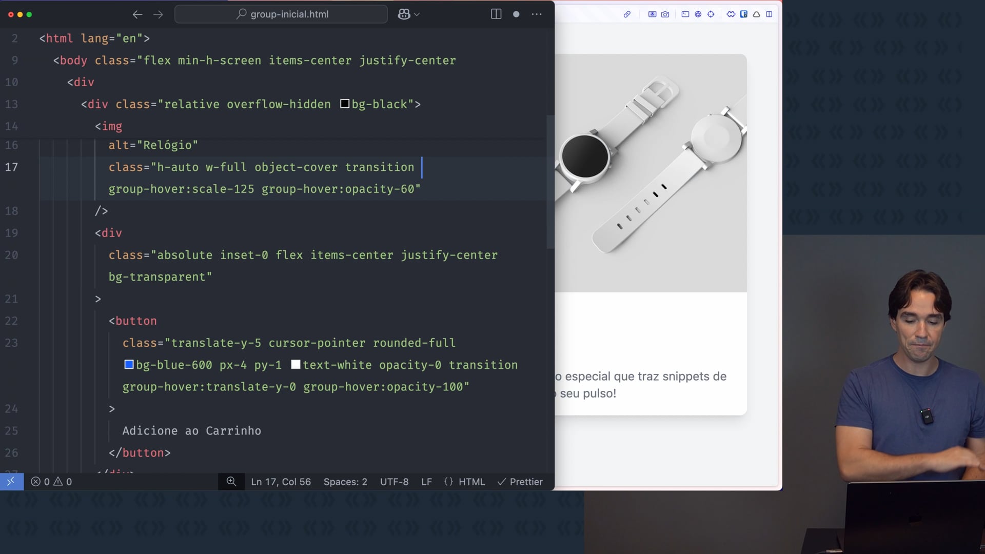
Task: Click the screenshot camera icon
Action: point(665,14)
